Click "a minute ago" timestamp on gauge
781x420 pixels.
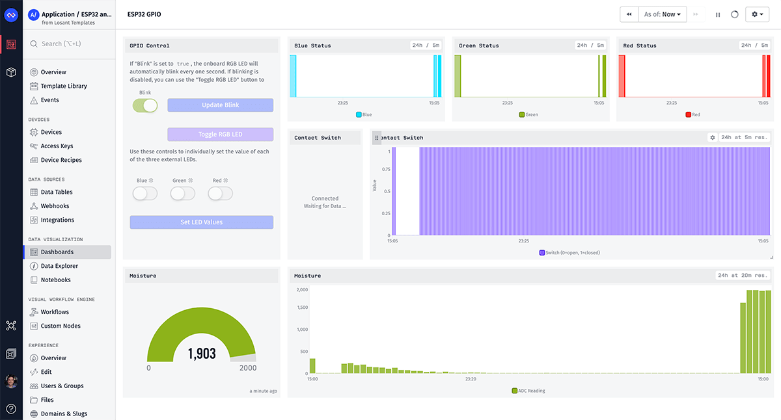[264, 391]
